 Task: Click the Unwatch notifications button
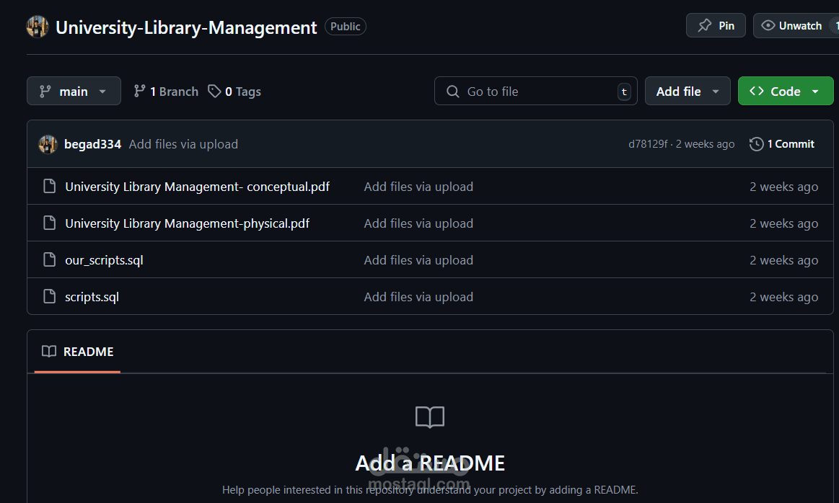pyautogui.click(x=796, y=26)
